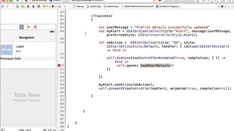Click UIAlertControllerStyle.Alert in code
234x131 pixels.
tap(166, 35)
